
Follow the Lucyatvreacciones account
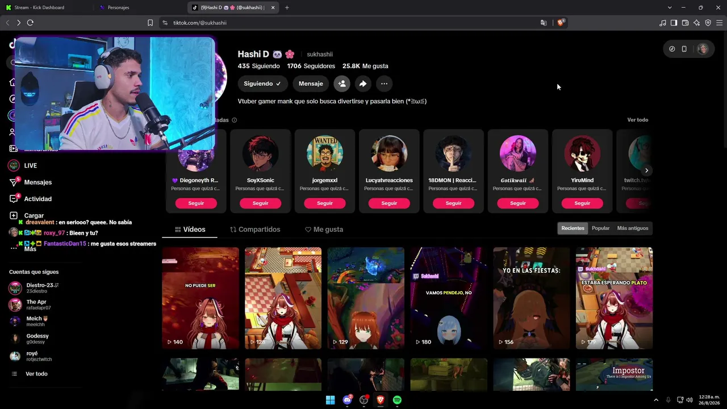tap(389, 203)
